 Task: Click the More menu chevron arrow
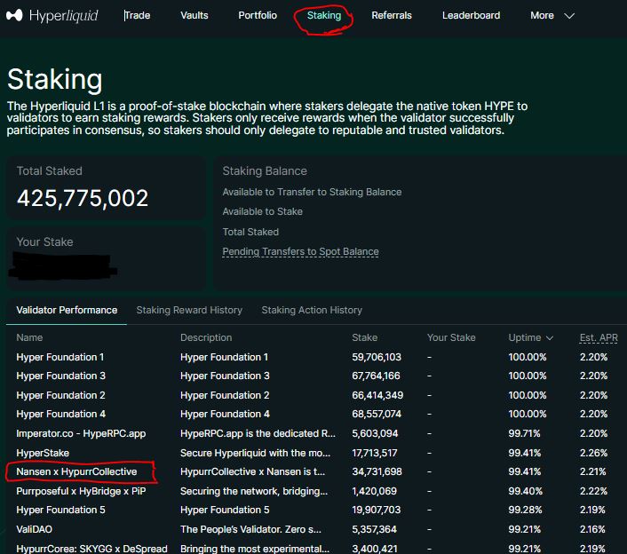(x=569, y=16)
